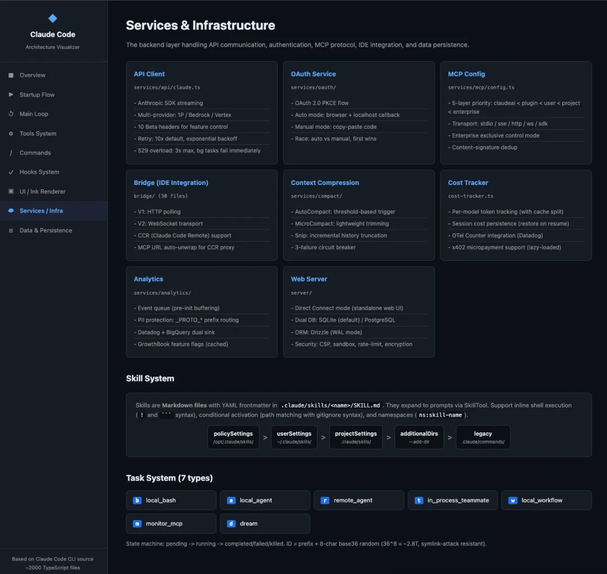Click the Main Loop refresh icon
The image size is (607, 574).
tap(11, 114)
